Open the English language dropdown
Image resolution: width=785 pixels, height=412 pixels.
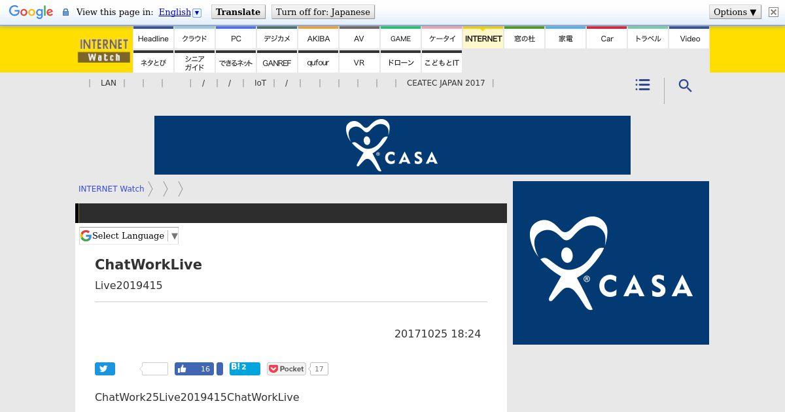pyautogui.click(x=180, y=12)
